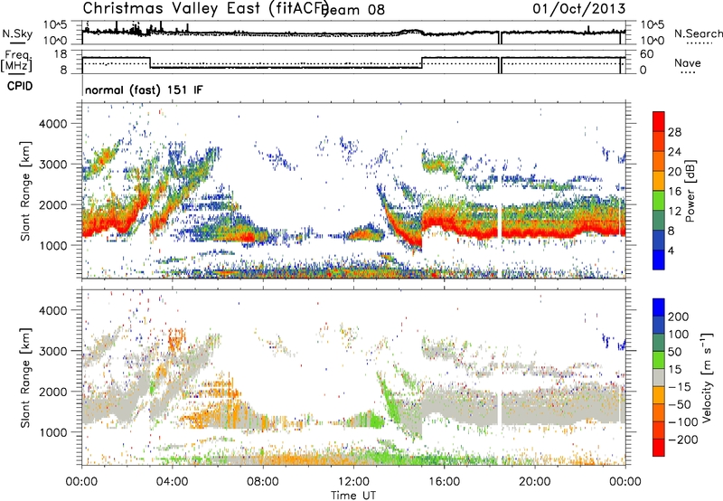723x501 pixels.
Task: Click the date "01/Oct/2013"
Action: [x=579, y=9]
